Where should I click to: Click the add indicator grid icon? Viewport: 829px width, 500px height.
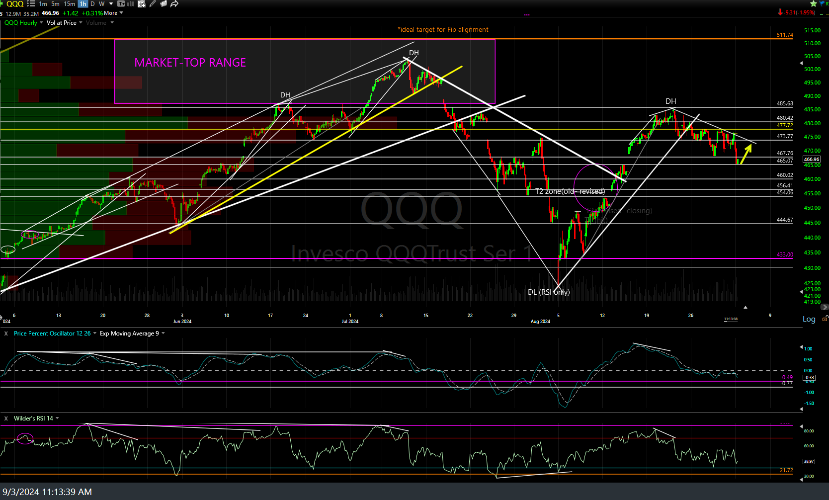[142, 3]
